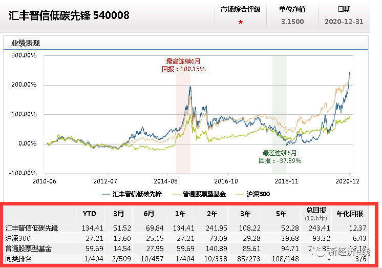The height and width of the screenshot is (268, 382).
Task: Click the 6月 ranking 10/457
Action: 152,259
